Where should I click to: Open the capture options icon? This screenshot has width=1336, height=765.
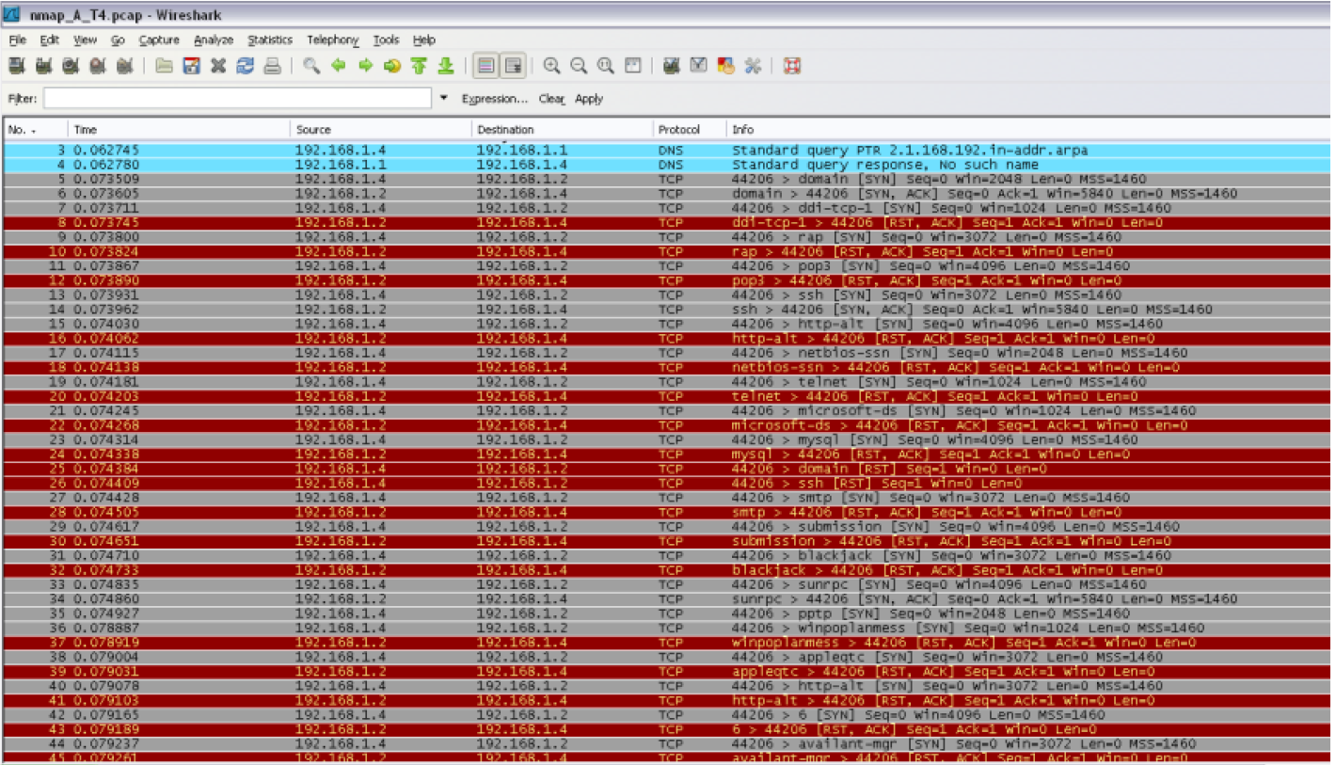point(42,66)
